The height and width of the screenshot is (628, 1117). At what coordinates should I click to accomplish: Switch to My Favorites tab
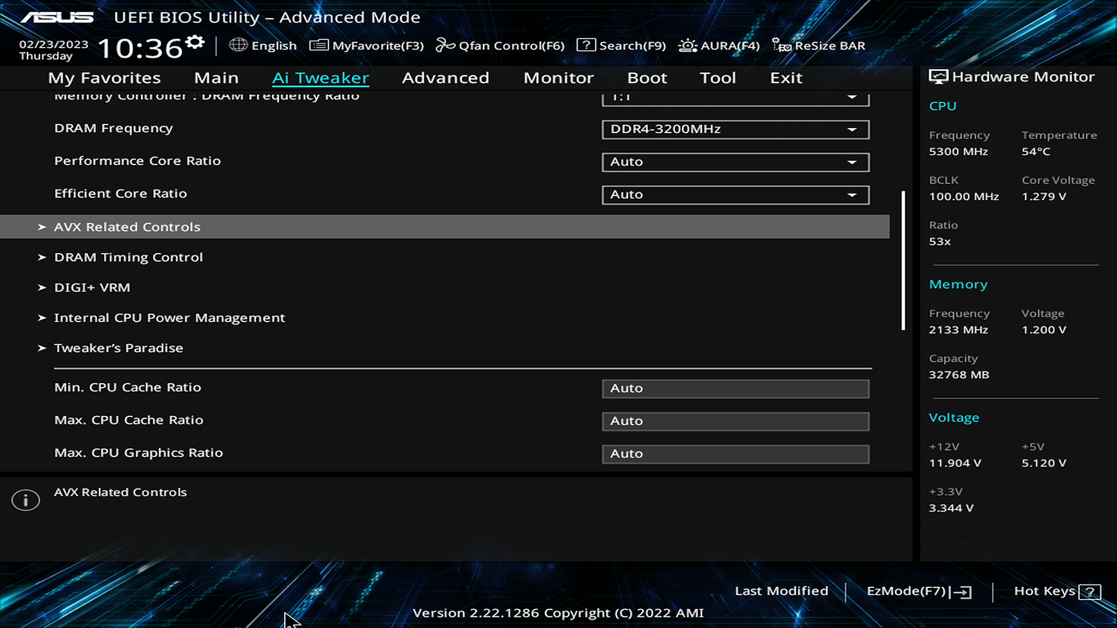105,78
